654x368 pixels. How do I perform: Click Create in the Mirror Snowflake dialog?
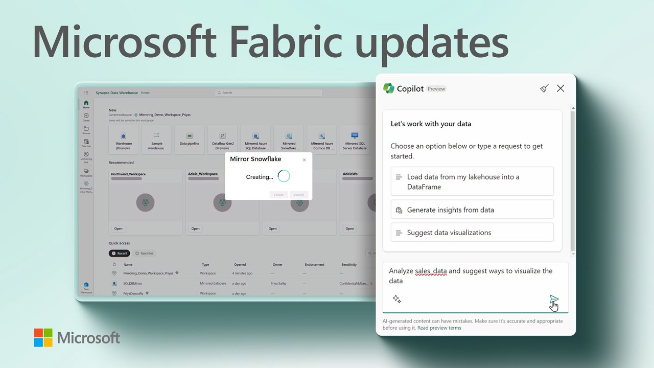pyautogui.click(x=278, y=195)
